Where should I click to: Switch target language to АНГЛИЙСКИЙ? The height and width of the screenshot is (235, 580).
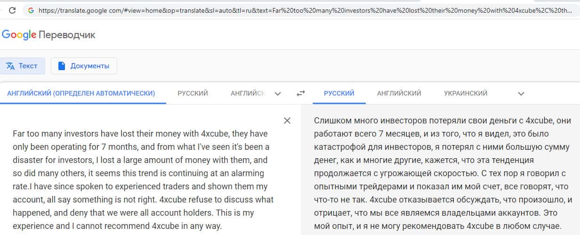click(x=399, y=93)
